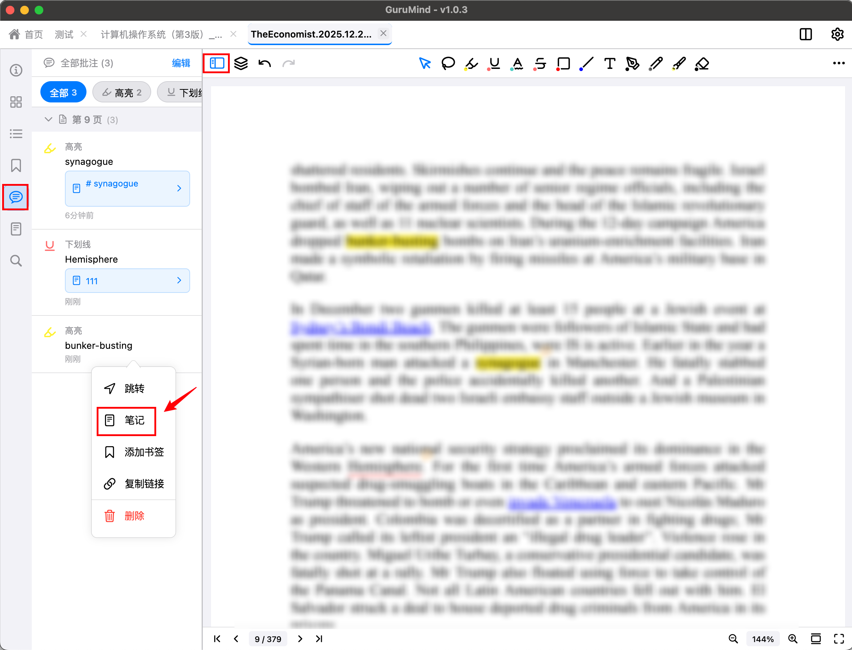Select the rectangle shape tool

[x=563, y=63]
